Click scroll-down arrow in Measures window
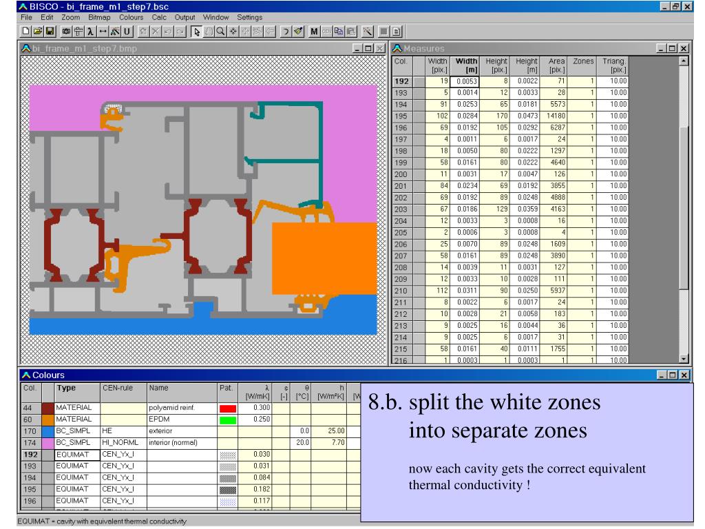The height and width of the screenshot is (529, 705). [x=684, y=358]
